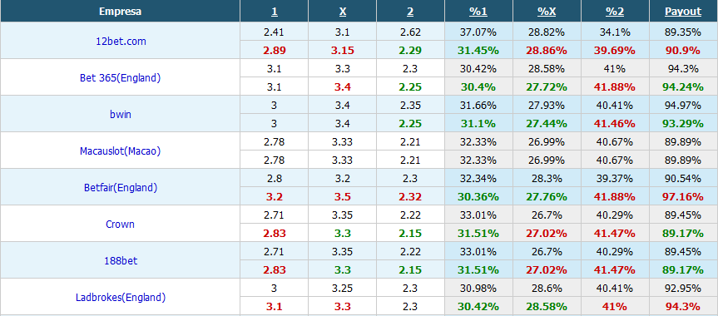718x316 pixels.
Task: Open the Bet 365(England) link
Action: pos(121,78)
